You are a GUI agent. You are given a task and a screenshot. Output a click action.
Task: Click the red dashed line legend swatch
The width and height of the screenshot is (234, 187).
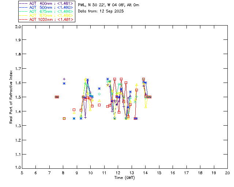23,20
